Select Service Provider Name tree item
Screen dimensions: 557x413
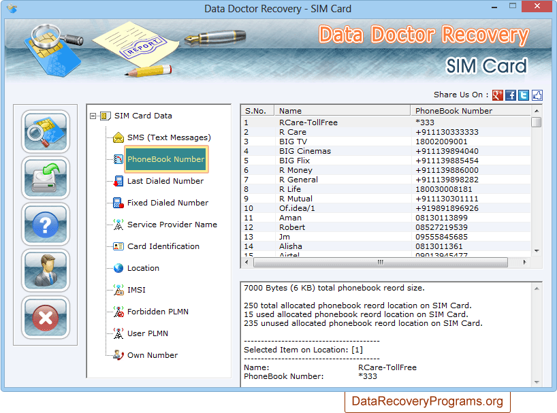pos(172,225)
